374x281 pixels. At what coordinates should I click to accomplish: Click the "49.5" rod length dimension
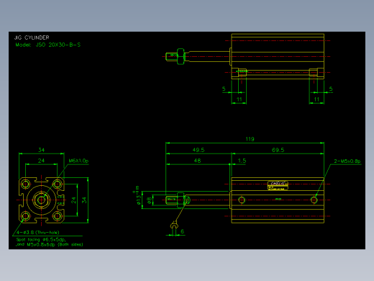[199, 150]
